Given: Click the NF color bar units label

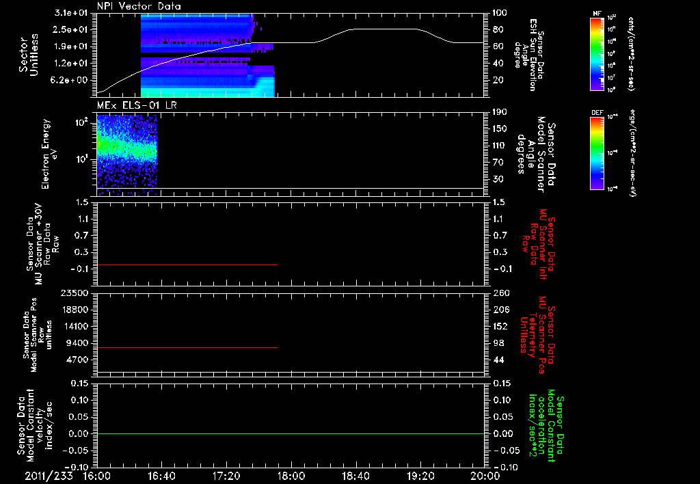Looking at the screenshot, I should point(631,53).
